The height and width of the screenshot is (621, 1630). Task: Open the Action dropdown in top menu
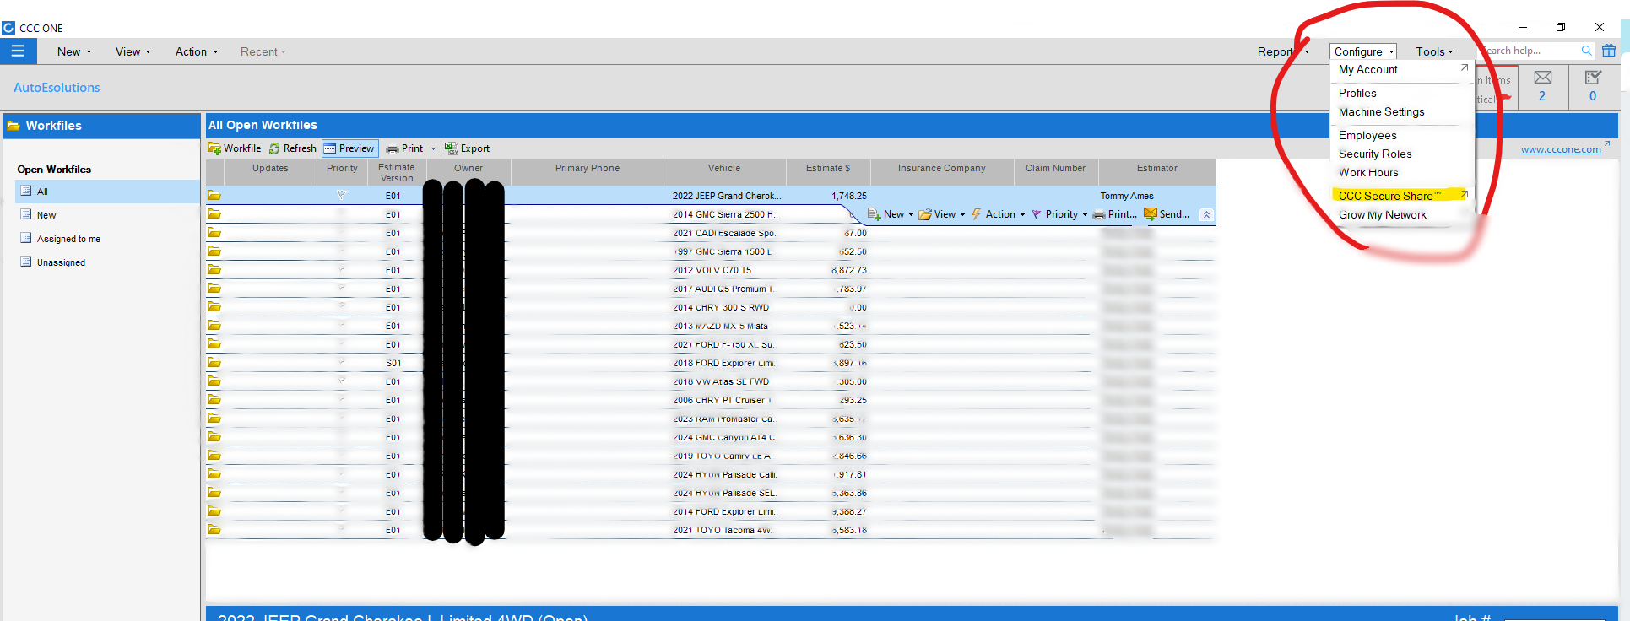197,51
